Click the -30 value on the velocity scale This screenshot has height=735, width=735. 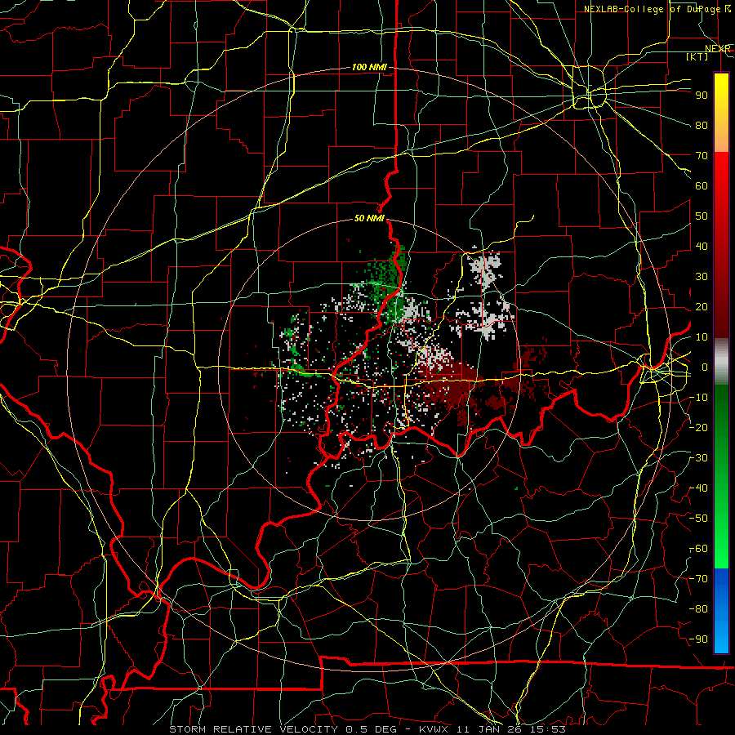699,458
